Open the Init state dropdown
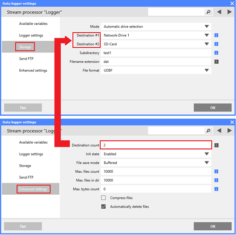 pos(156,154)
